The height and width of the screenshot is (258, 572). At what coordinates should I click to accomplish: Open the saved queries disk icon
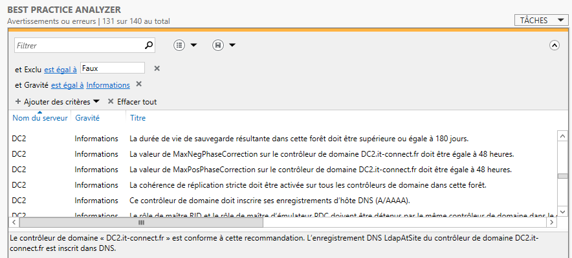pyautogui.click(x=218, y=45)
